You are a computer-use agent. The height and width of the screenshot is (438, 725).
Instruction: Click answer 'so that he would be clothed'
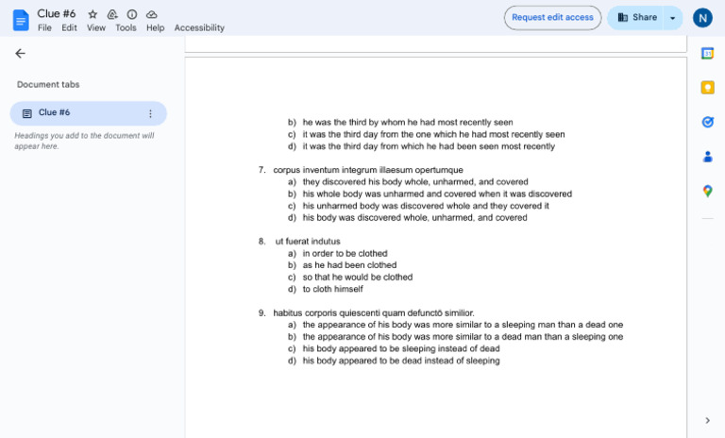[358, 277]
